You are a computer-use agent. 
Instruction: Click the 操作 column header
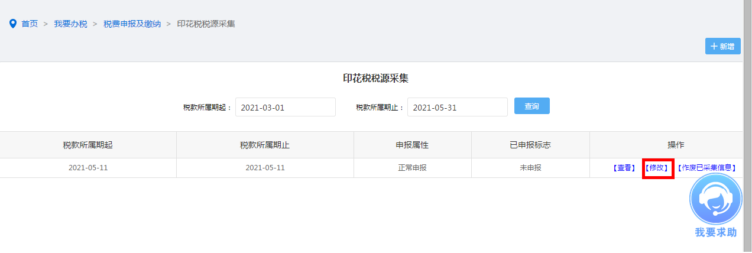(667, 145)
